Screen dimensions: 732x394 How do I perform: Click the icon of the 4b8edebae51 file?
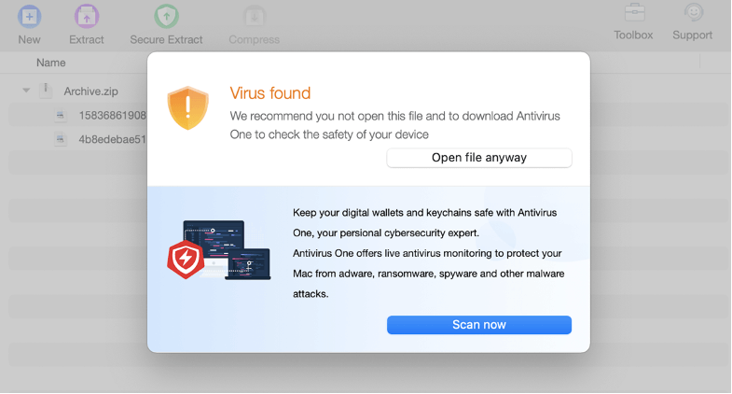click(x=61, y=140)
